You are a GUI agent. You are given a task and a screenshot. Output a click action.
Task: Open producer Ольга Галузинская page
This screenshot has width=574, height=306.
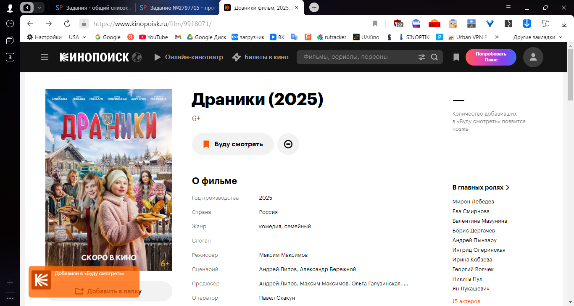pyautogui.click(x=376, y=283)
